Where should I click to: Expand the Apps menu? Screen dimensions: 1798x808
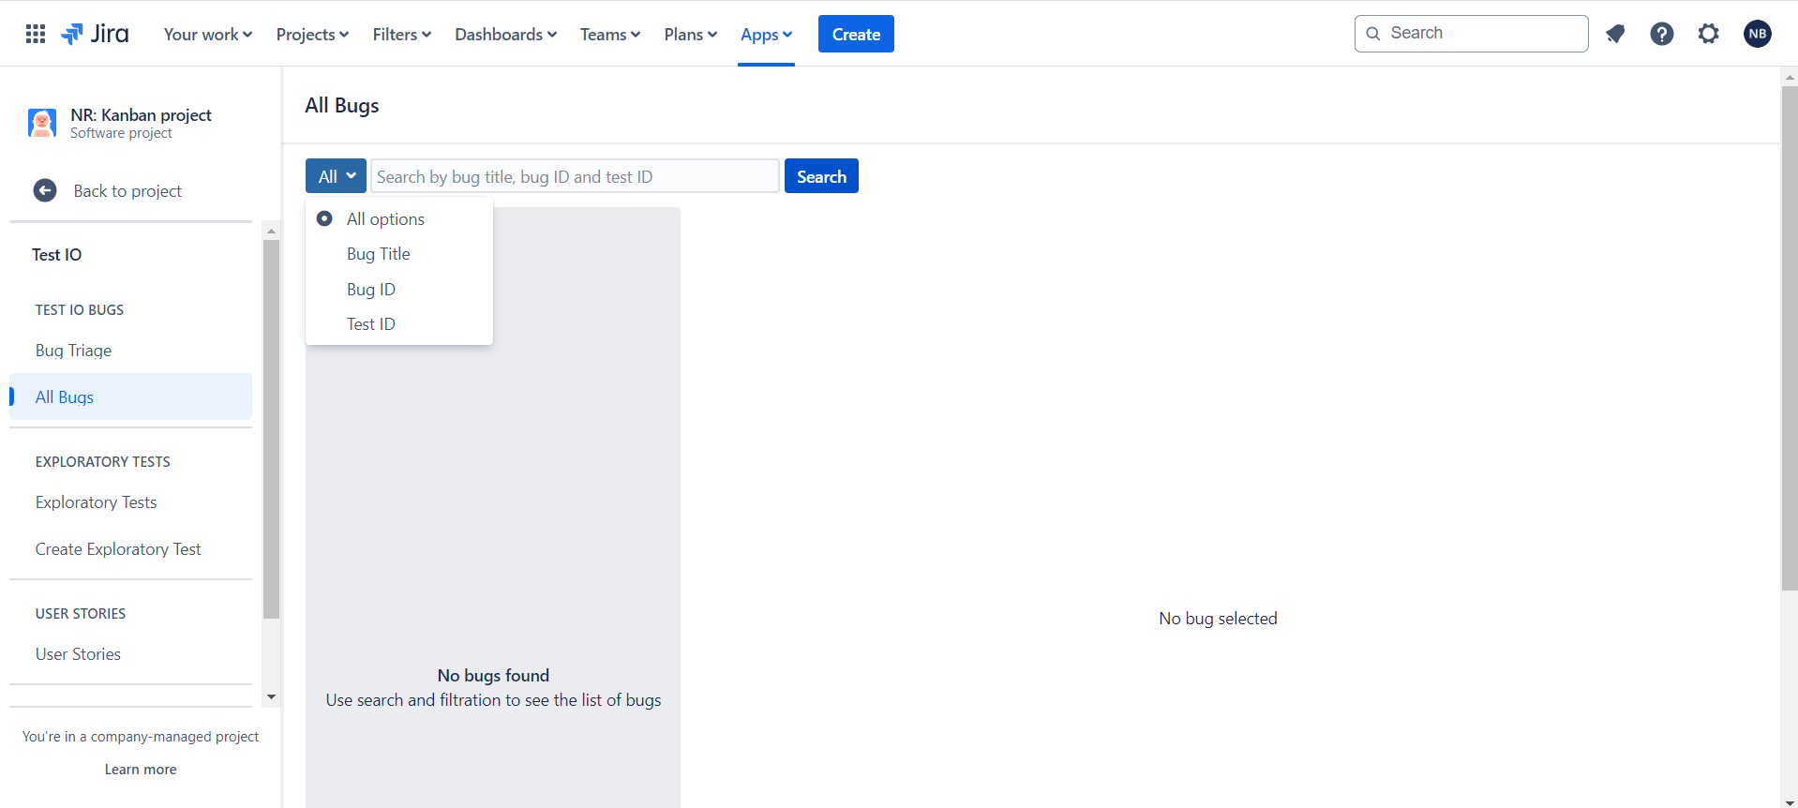pos(766,34)
